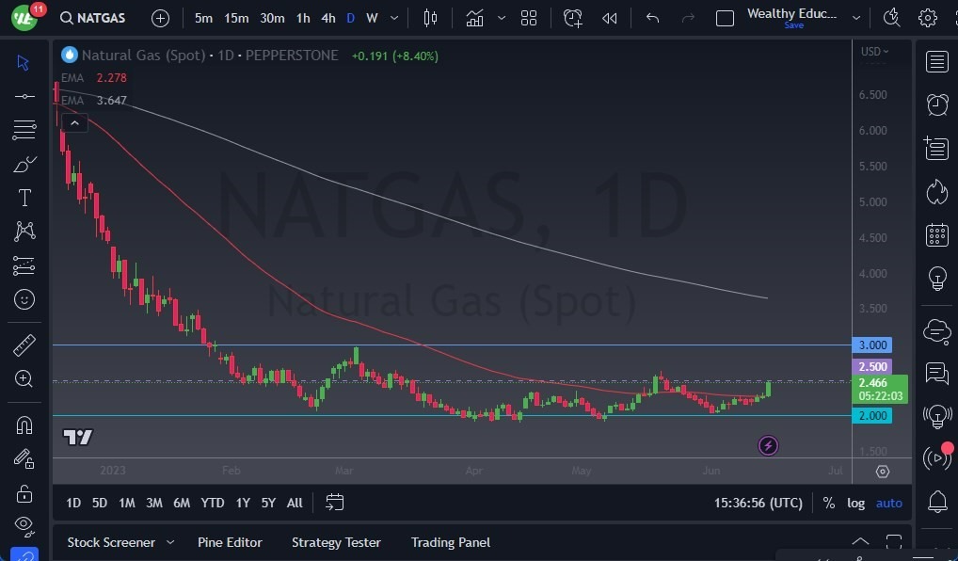Image resolution: width=958 pixels, height=561 pixels.
Task: Select the Trend Line drawing tool
Action: [24, 96]
